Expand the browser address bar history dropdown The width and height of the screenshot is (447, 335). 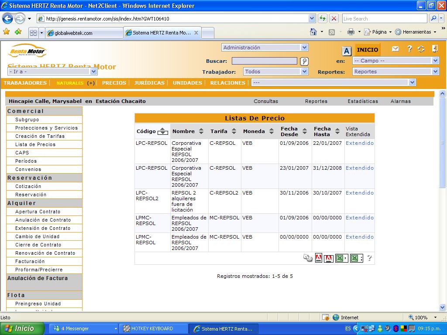pyautogui.click(x=312, y=19)
